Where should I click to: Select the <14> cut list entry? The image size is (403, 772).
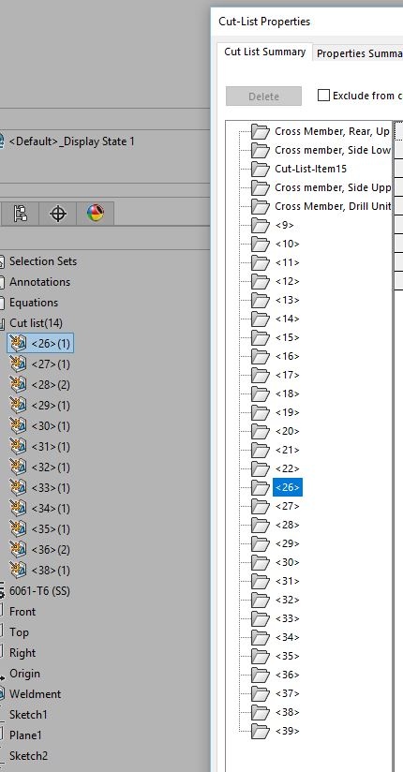pos(287,319)
